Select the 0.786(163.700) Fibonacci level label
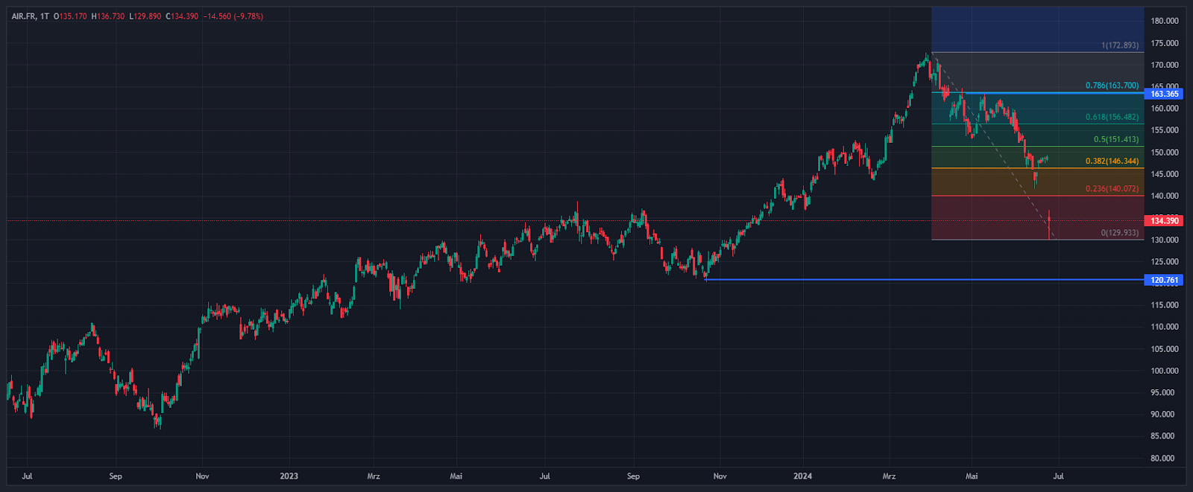 (x=1112, y=86)
